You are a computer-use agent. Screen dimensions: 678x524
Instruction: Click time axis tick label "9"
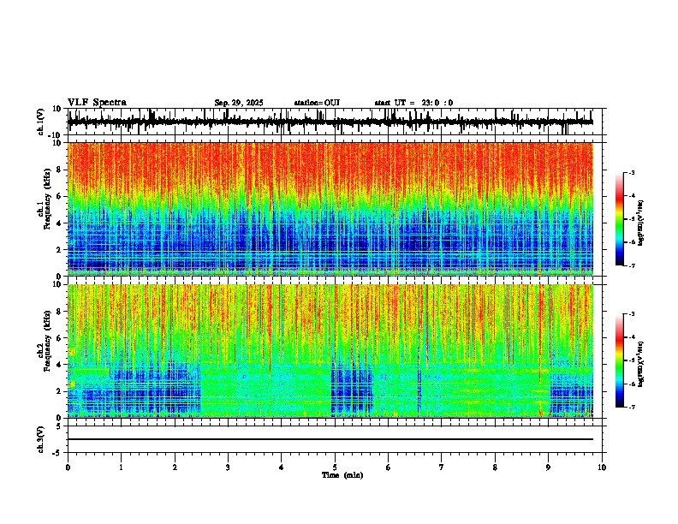tap(548, 467)
